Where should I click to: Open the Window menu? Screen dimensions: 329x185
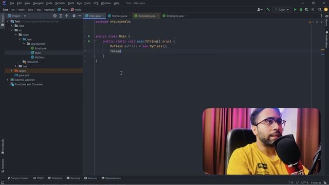pyautogui.click(x=105, y=3)
